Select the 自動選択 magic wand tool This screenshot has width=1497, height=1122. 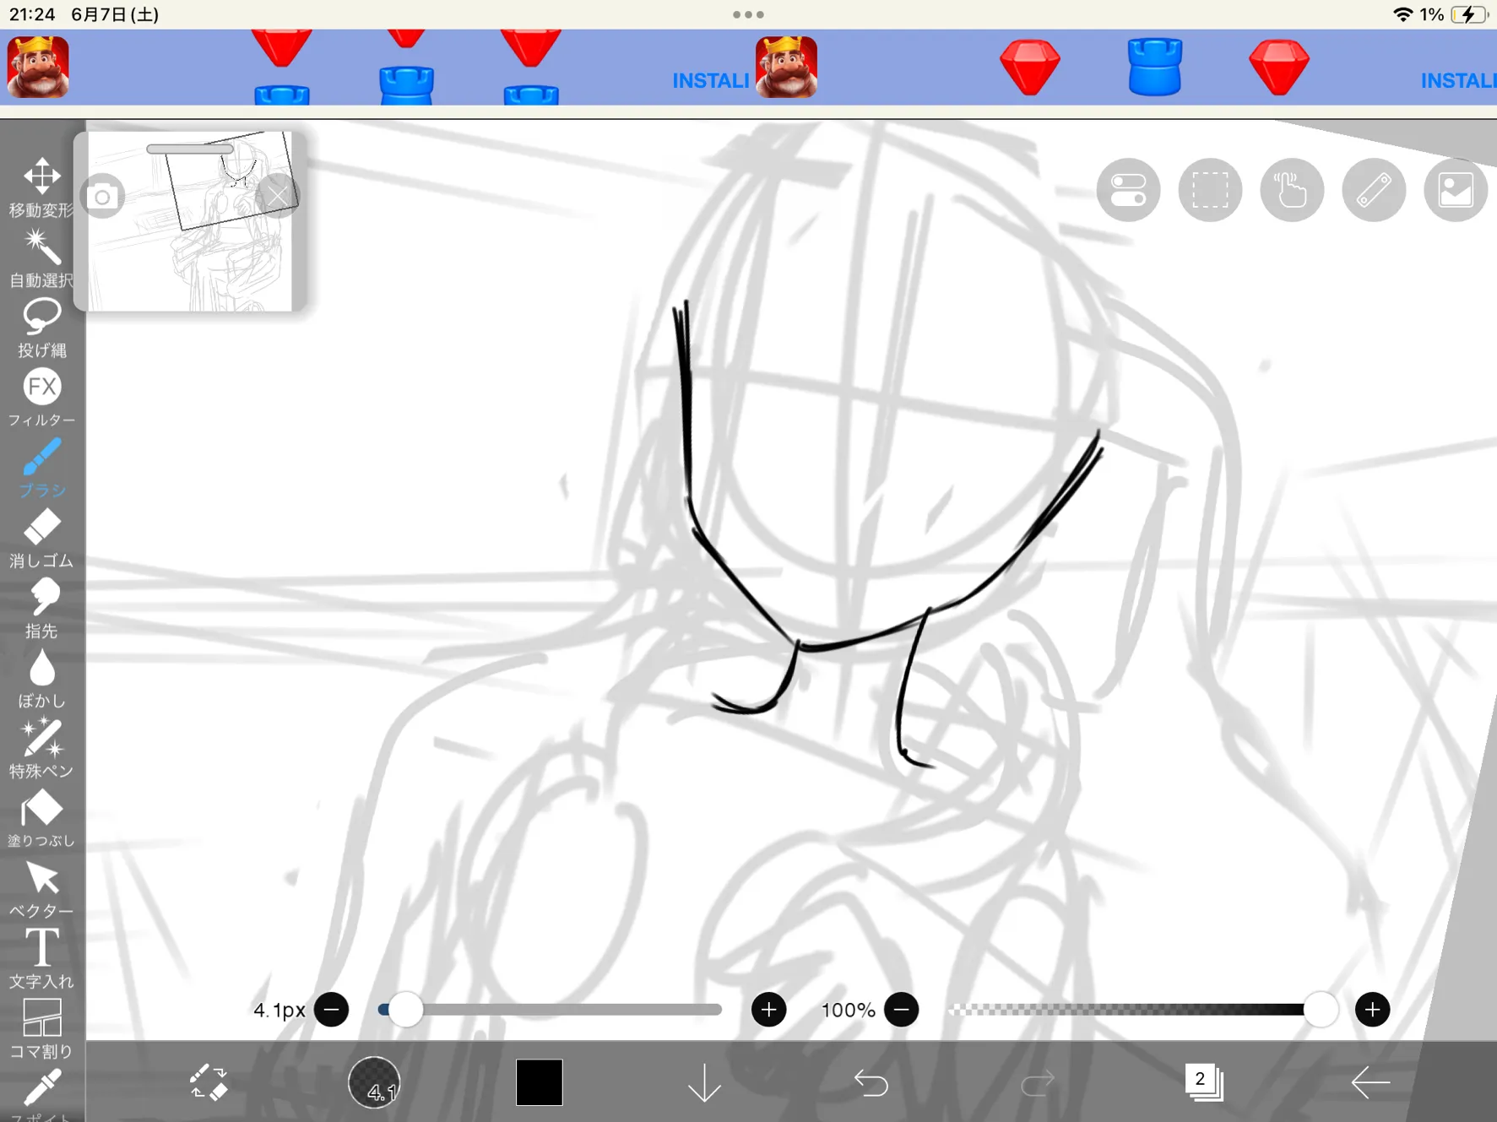[x=41, y=257]
